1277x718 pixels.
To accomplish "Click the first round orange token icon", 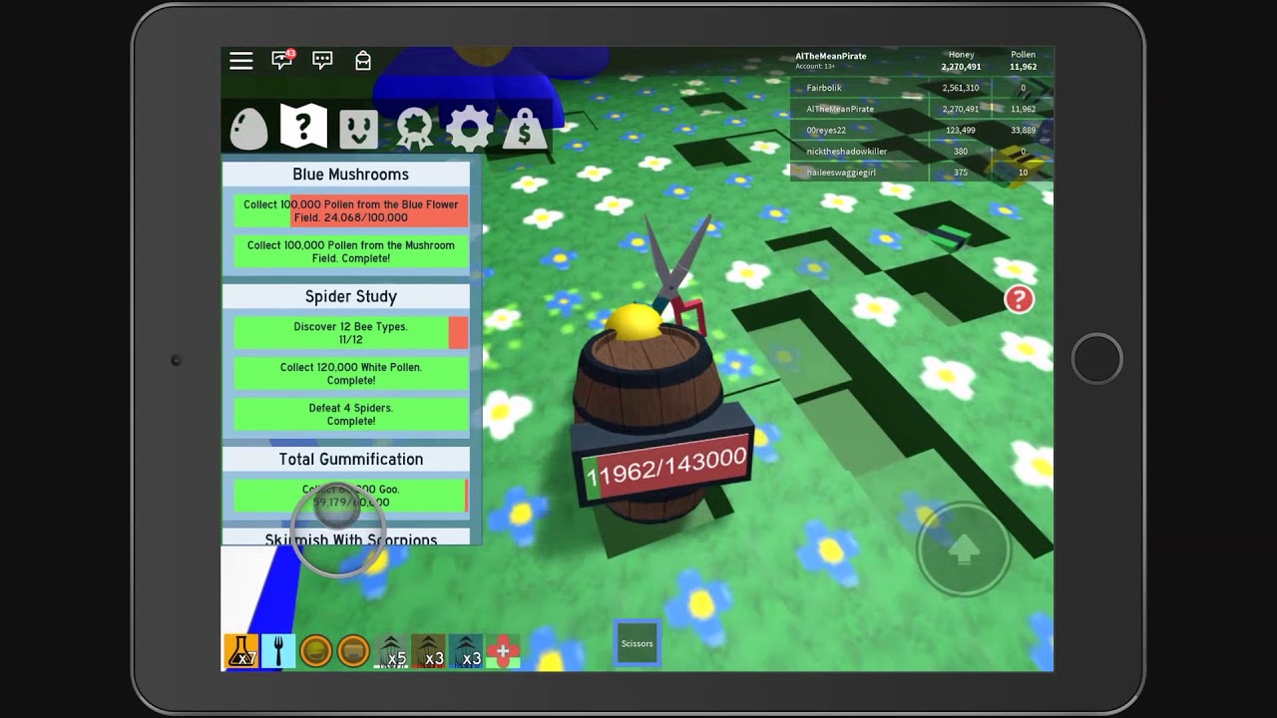I will (x=316, y=651).
